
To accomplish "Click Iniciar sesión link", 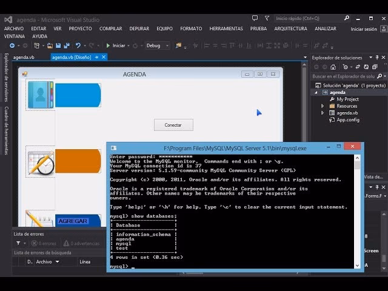I will click(364, 29).
